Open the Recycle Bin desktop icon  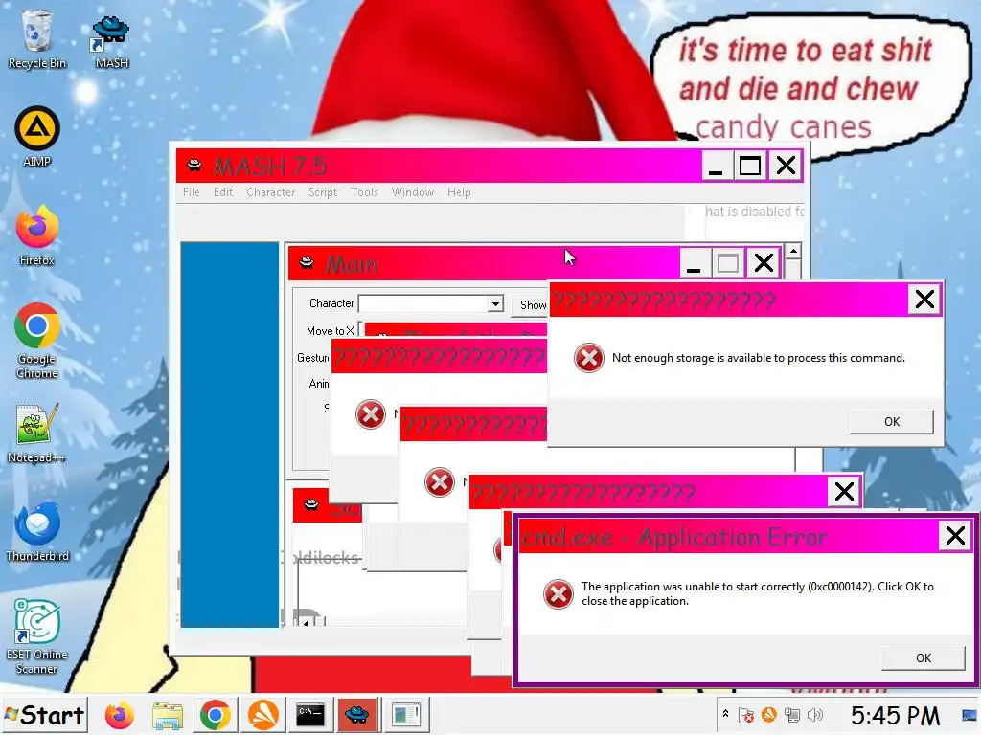click(x=37, y=38)
